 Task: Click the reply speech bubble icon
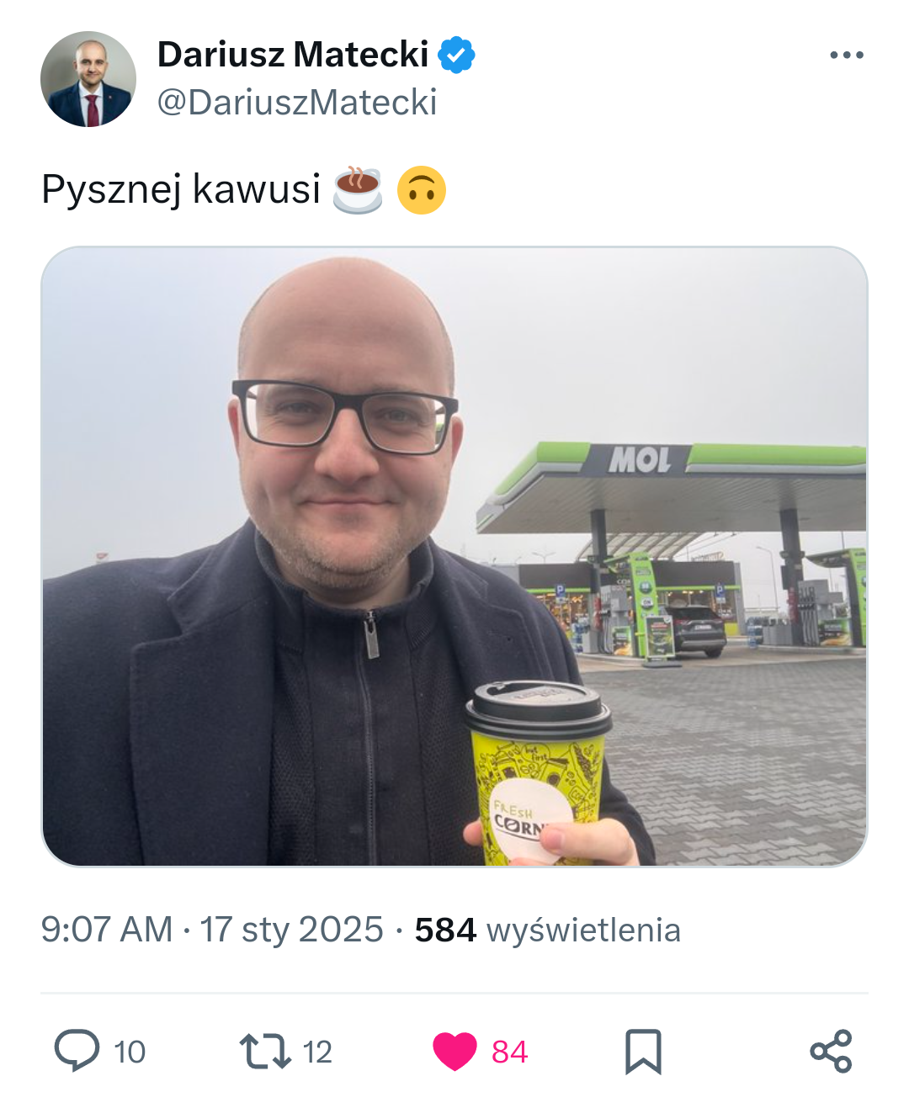tap(77, 1051)
